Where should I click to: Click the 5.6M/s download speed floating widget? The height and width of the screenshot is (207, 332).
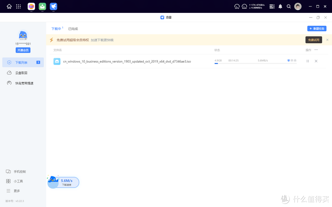67,182
